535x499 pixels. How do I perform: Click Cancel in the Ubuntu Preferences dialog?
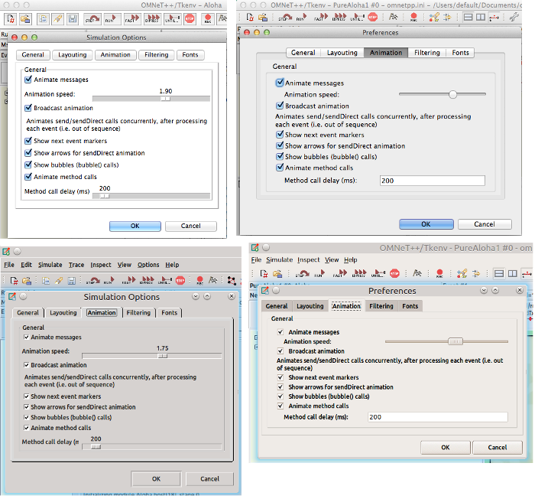pos(498,448)
